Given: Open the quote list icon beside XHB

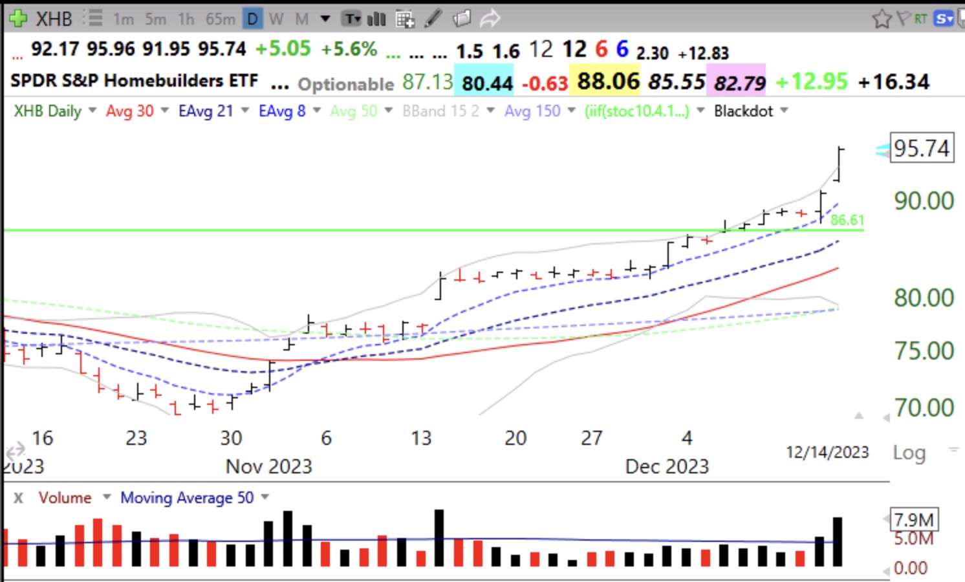Looking at the screenshot, I should click(93, 18).
